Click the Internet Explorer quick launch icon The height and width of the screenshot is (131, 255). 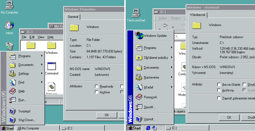[x=148, y=128]
